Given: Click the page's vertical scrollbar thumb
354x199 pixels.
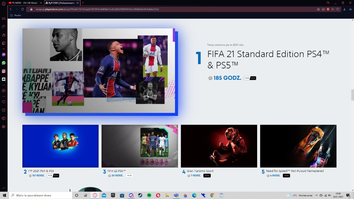Looking at the screenshot, I should tap(352, 95).
